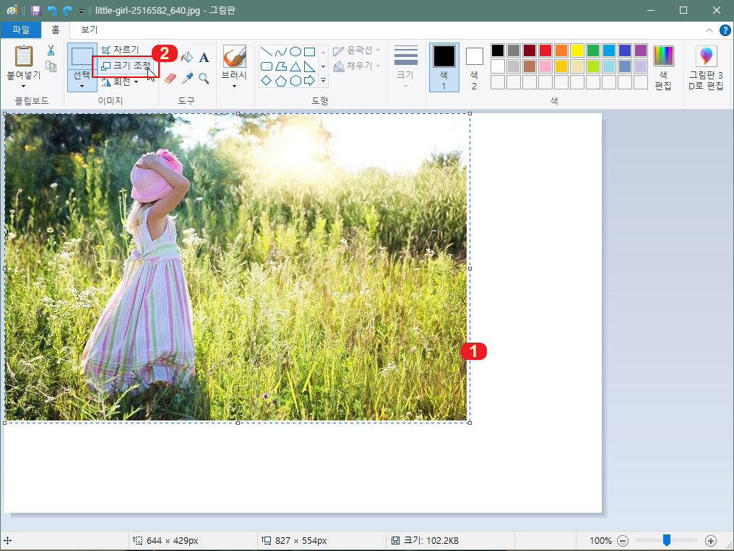The width and height of the screenshot is (734, 551).
Task: Choose the Curve shape
Action: (281, 52)
